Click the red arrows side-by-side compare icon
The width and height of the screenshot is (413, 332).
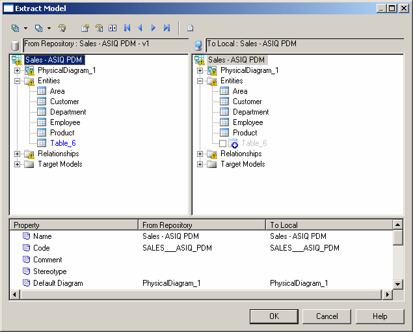tap(113, 28)
